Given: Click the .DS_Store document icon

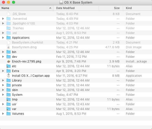Looking at the screenshot, I should pyautogui.click(x=9, y=14).
